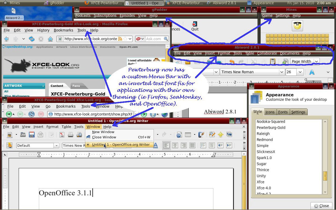Open gPodder Subscriptions menu

(105, 15)
